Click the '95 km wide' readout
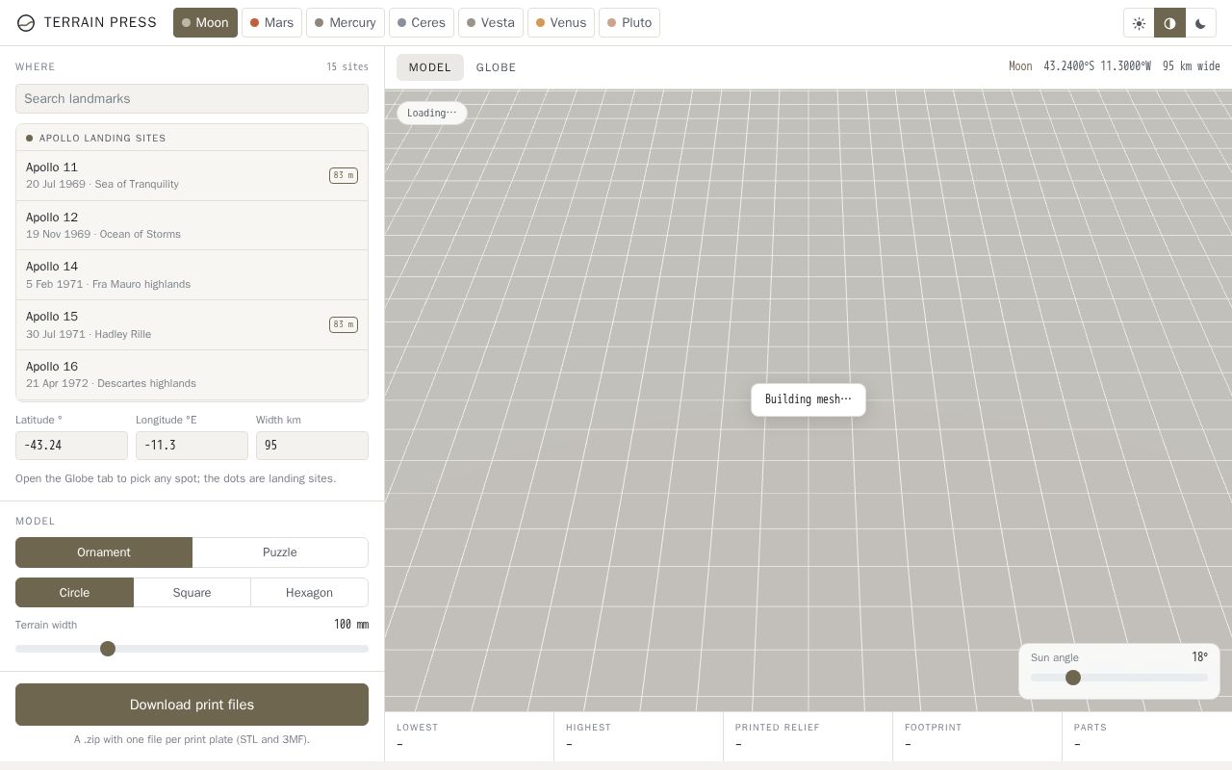The image size is (1232, 770). pos(1192,66)
